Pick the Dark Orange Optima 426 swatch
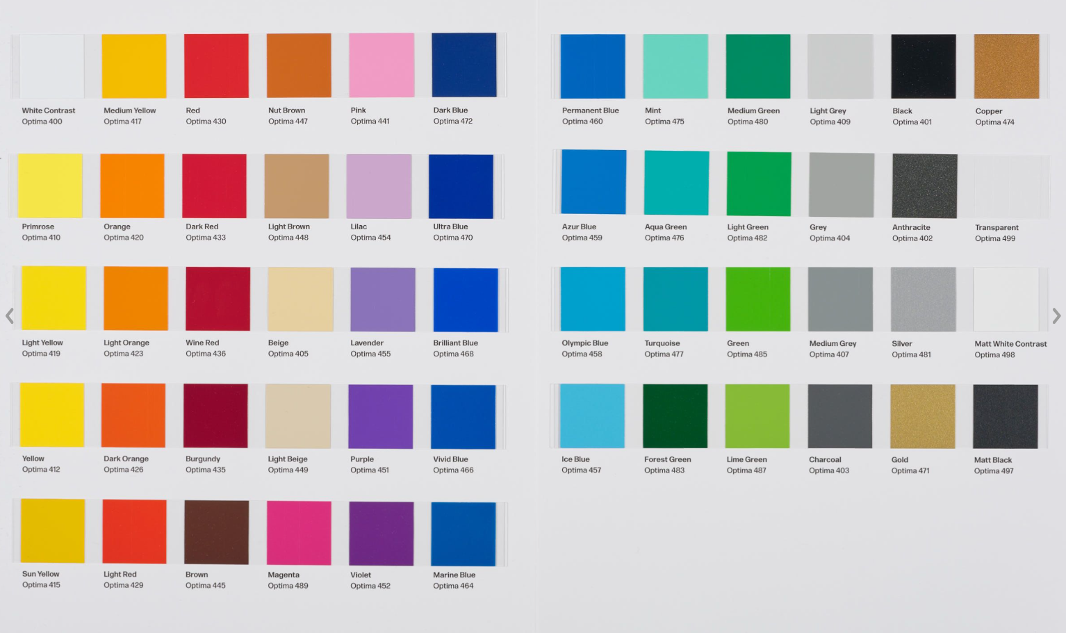Viewport: 1066px width, 633px height. (133, 416)
